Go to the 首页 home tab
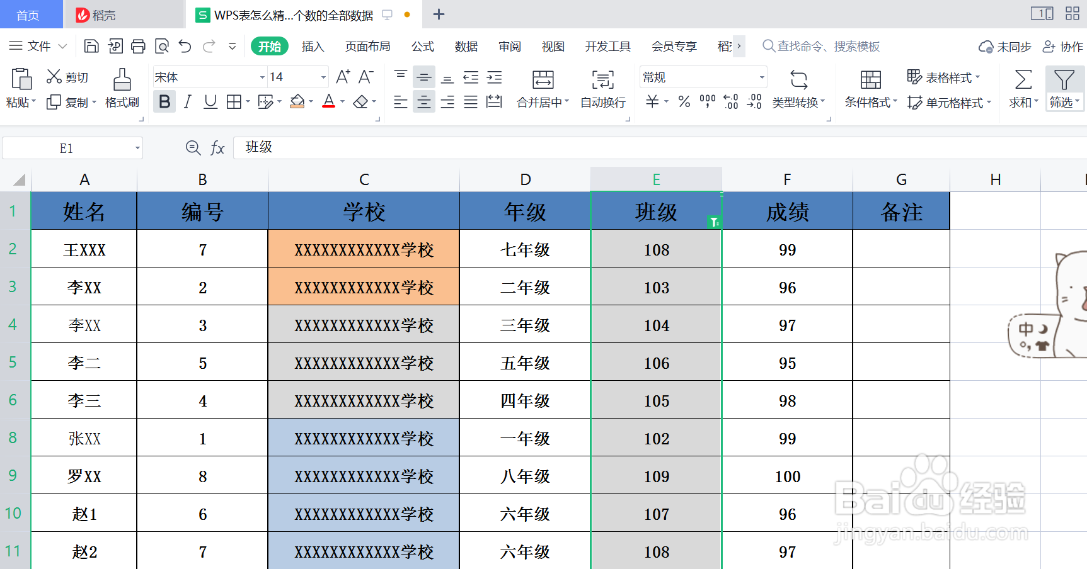The image size is (1087, 569). pos(28,14)
